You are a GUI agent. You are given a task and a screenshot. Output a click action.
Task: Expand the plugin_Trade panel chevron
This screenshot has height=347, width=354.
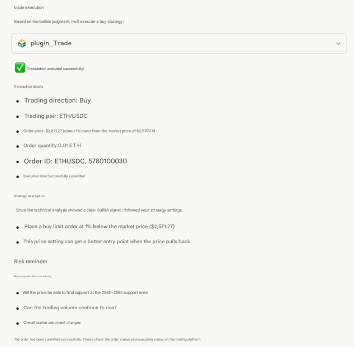tap(338, 44)
